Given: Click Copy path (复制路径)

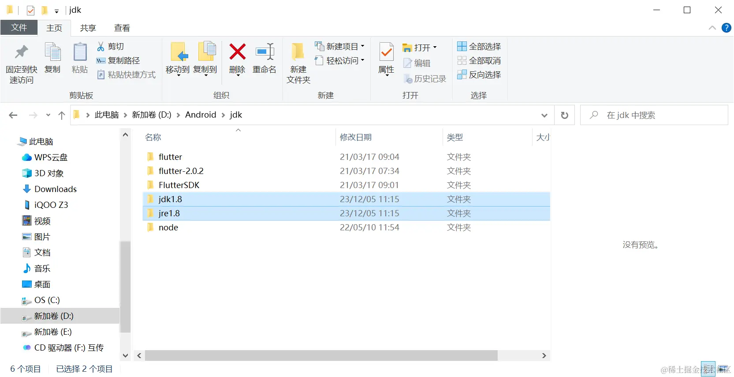Looking at the screenshot, I should 118,60.
